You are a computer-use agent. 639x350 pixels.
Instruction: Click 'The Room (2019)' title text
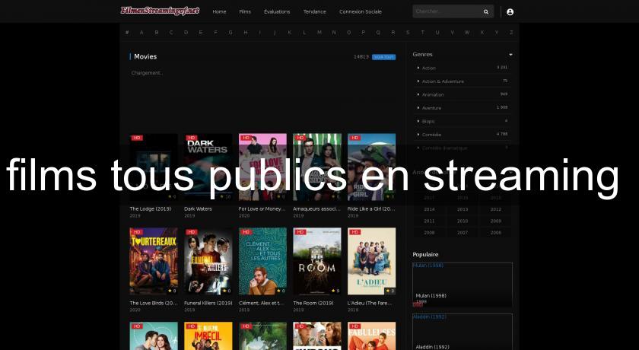313,303
